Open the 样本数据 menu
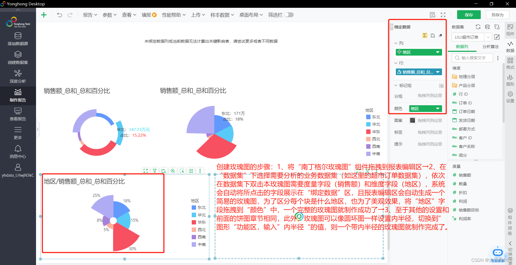The width and height of the screenshot is (516, 265). click(222, 15)
